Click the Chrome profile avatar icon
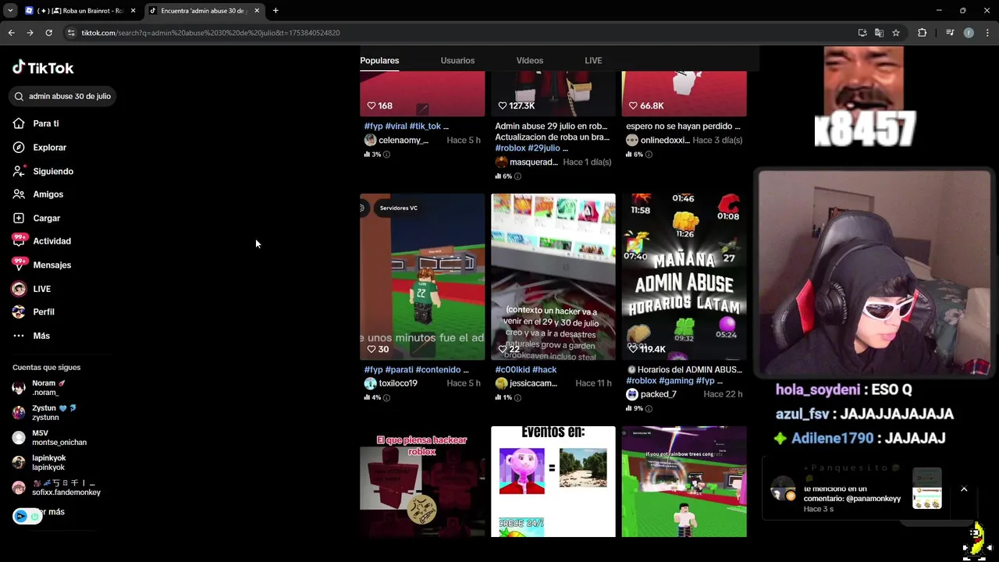This screenshot has height=562, width=999. coord(969,33)
